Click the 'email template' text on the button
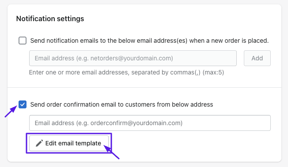 pos(80,143)
